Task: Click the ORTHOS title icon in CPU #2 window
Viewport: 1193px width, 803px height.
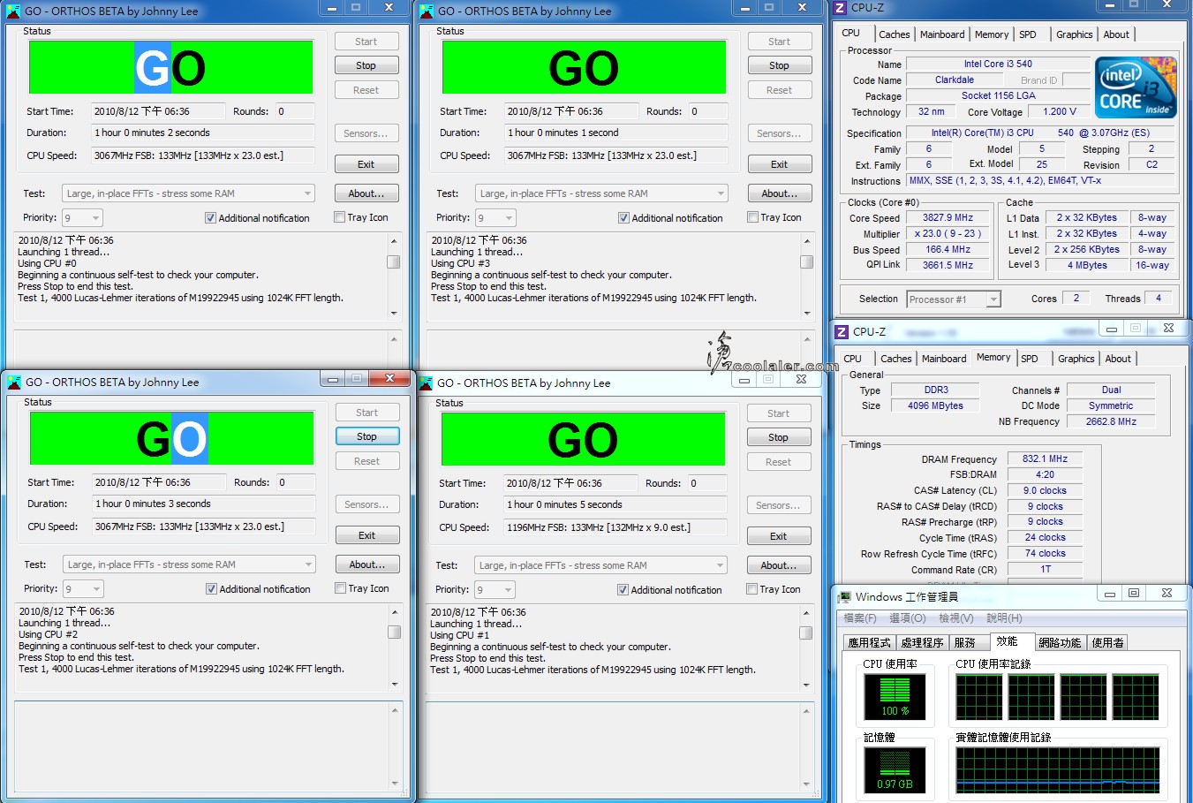Action: tap(14, 383)
